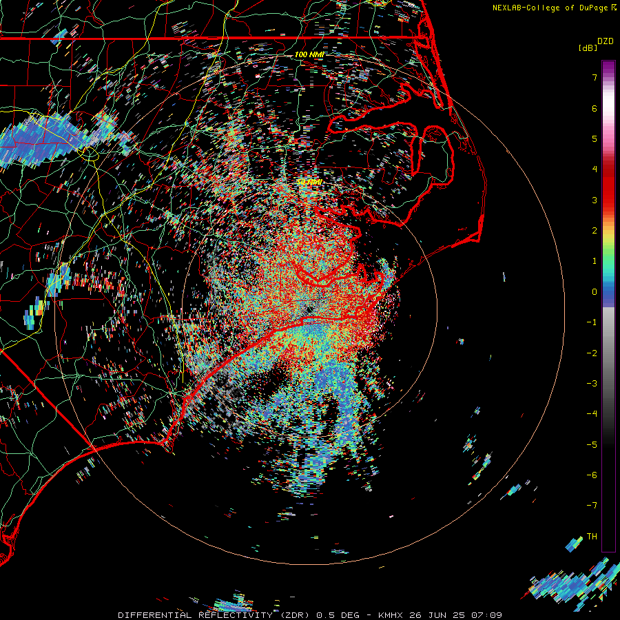
Task: Select the -1 dB scale value
Action: pyautogui.click(x=592, y=322)
